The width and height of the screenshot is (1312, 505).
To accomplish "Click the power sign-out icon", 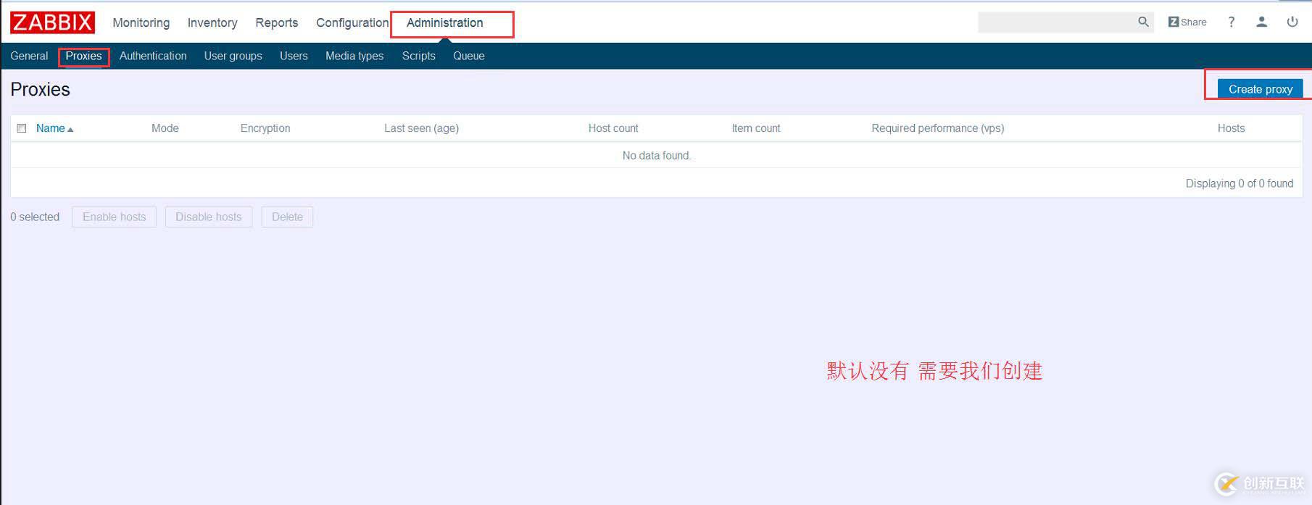I will [x=1292, y=22].
